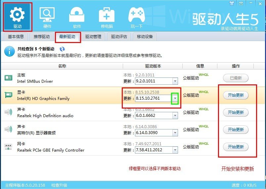This screenshot has height=189, width=266.
Task: Expand version dropdown for 英特尔(R) 显示器音频
Action: click(x=175, y=133)
